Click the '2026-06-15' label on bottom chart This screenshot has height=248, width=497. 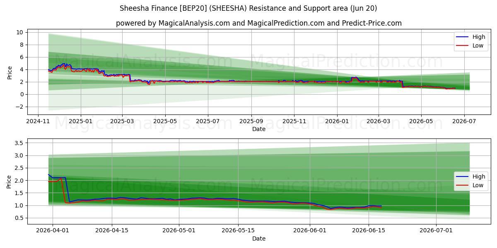pyautogui.click(x=369, y=231)
